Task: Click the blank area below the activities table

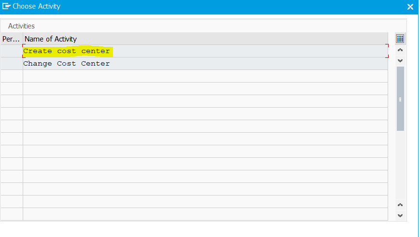Action: [204, 229]
